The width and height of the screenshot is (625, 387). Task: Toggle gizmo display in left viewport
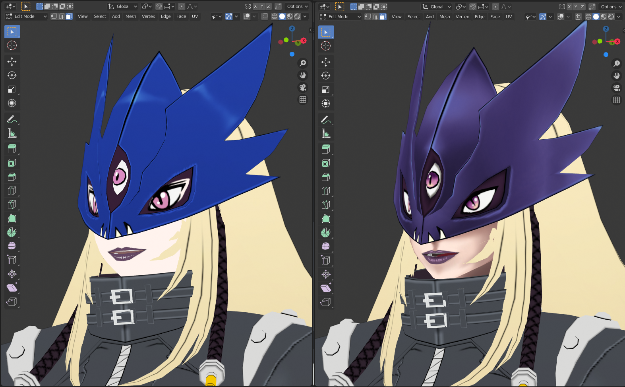click(x=229, y=16)
